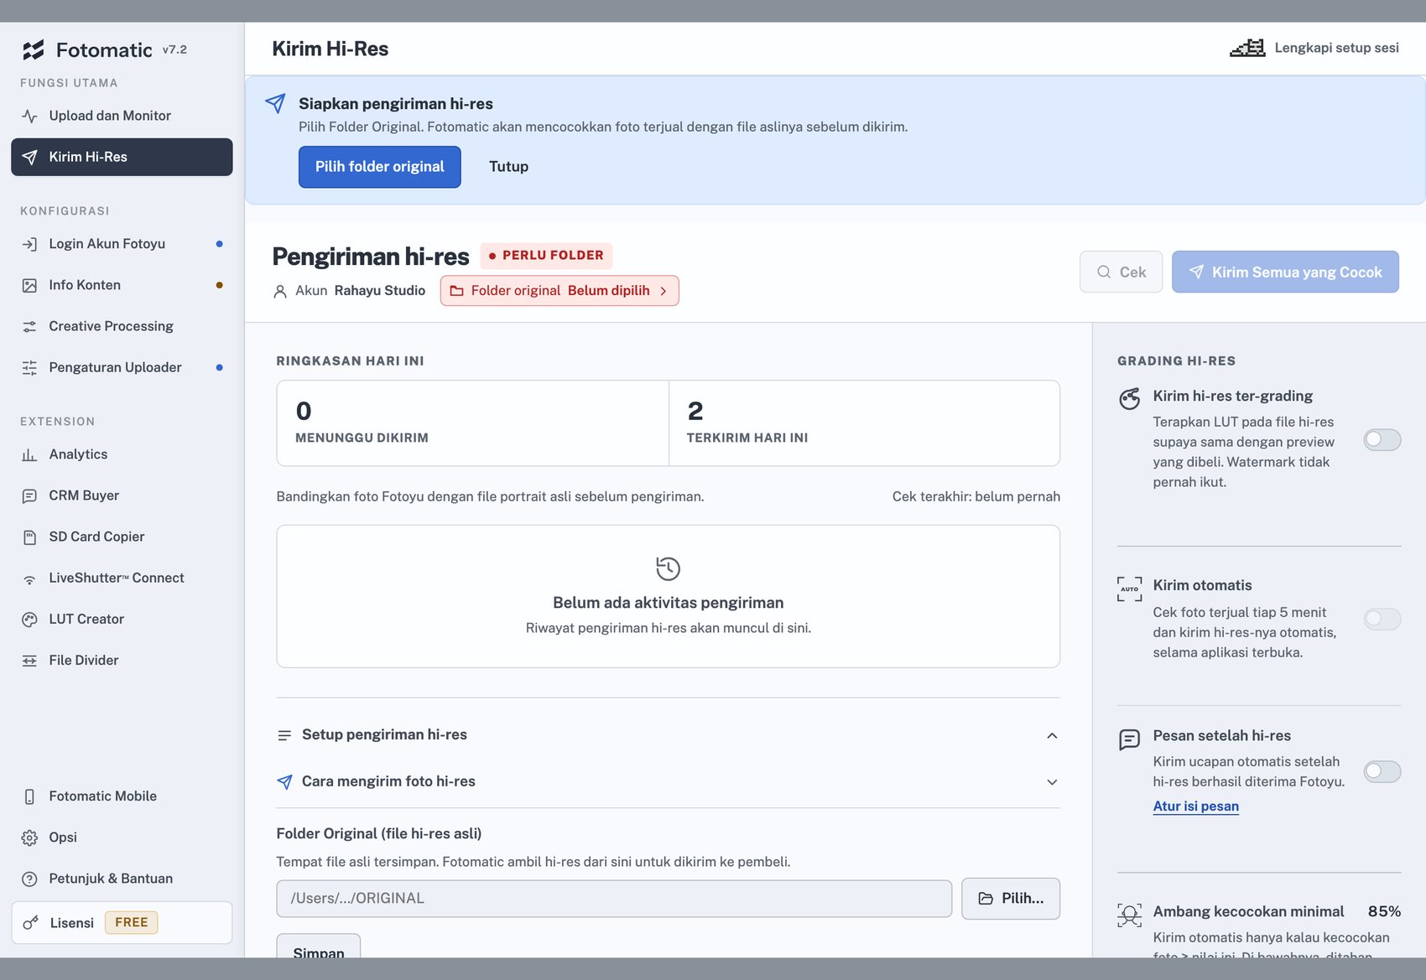Enable Kirim hi-res ter-grading toggle
The width and height of the screenshot is (1426, 980).
tap(1382, 439)
